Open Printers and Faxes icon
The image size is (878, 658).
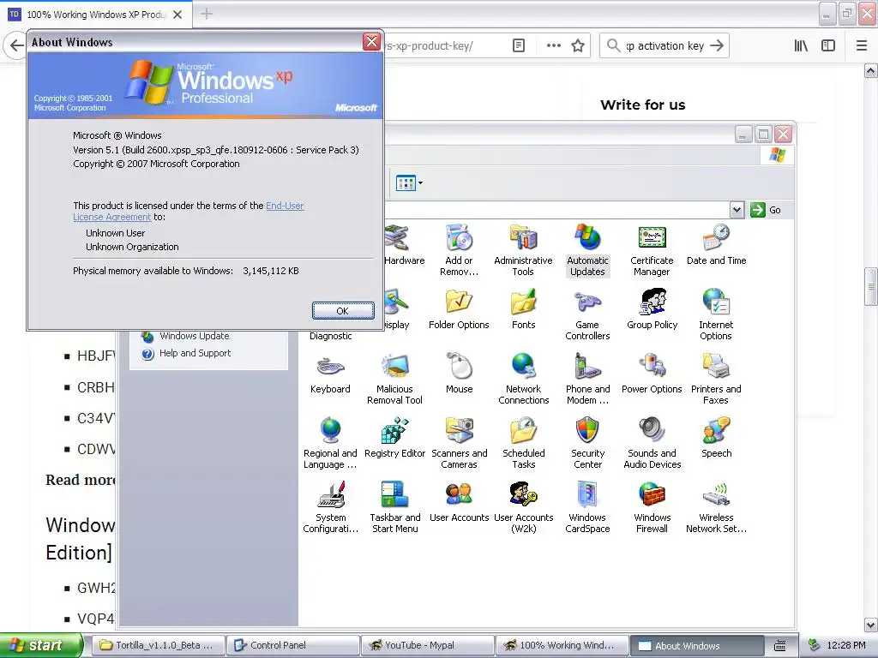click(x=716, y=379)
